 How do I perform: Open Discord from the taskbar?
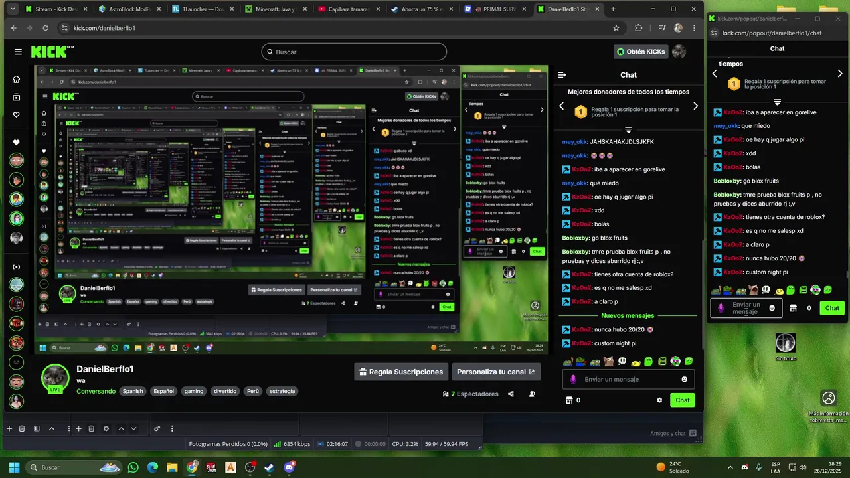pyautogui.click(x=289, y=467)
